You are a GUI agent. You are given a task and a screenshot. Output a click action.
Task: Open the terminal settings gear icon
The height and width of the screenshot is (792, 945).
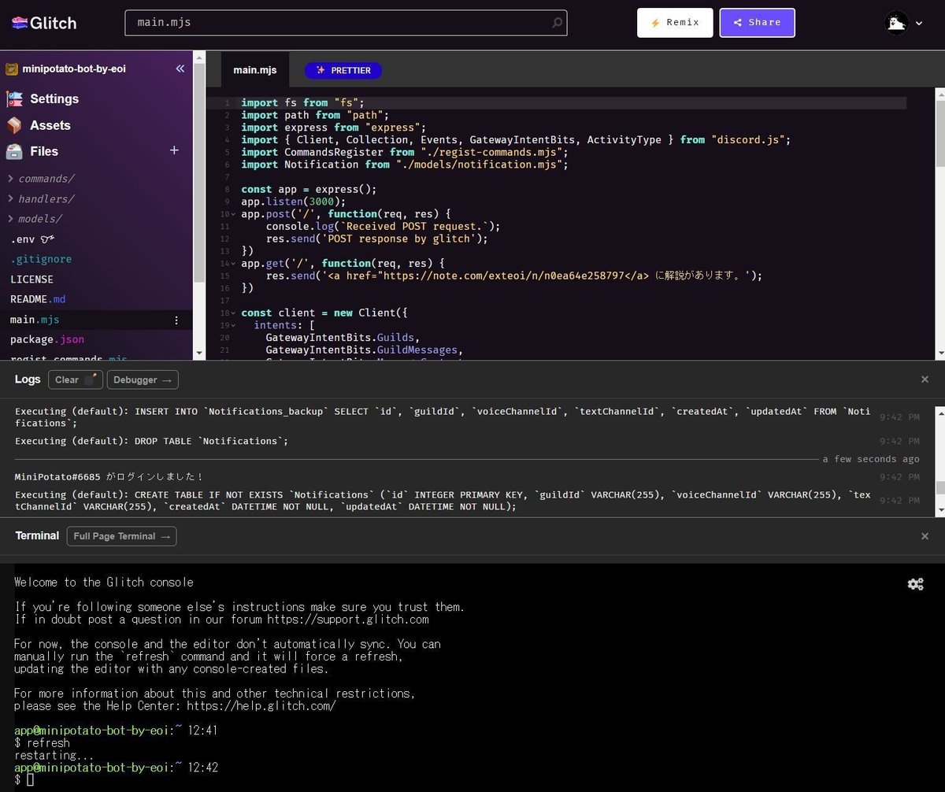click(915, 584)
